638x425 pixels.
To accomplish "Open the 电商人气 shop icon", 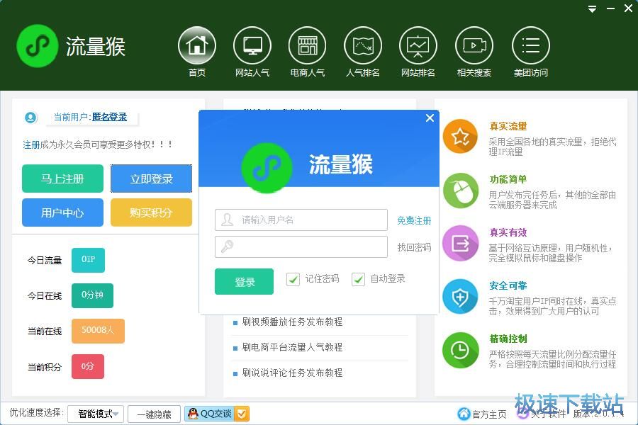I will pyautogui.click(x=308, y=45).
